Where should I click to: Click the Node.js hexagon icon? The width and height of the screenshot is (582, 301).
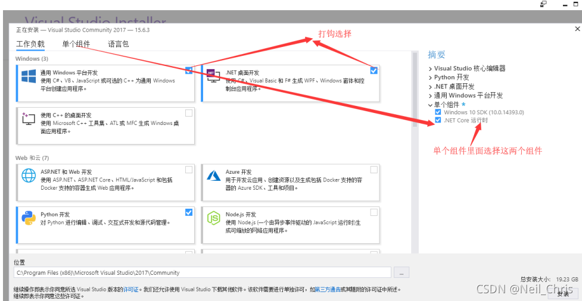coord(213,218)
